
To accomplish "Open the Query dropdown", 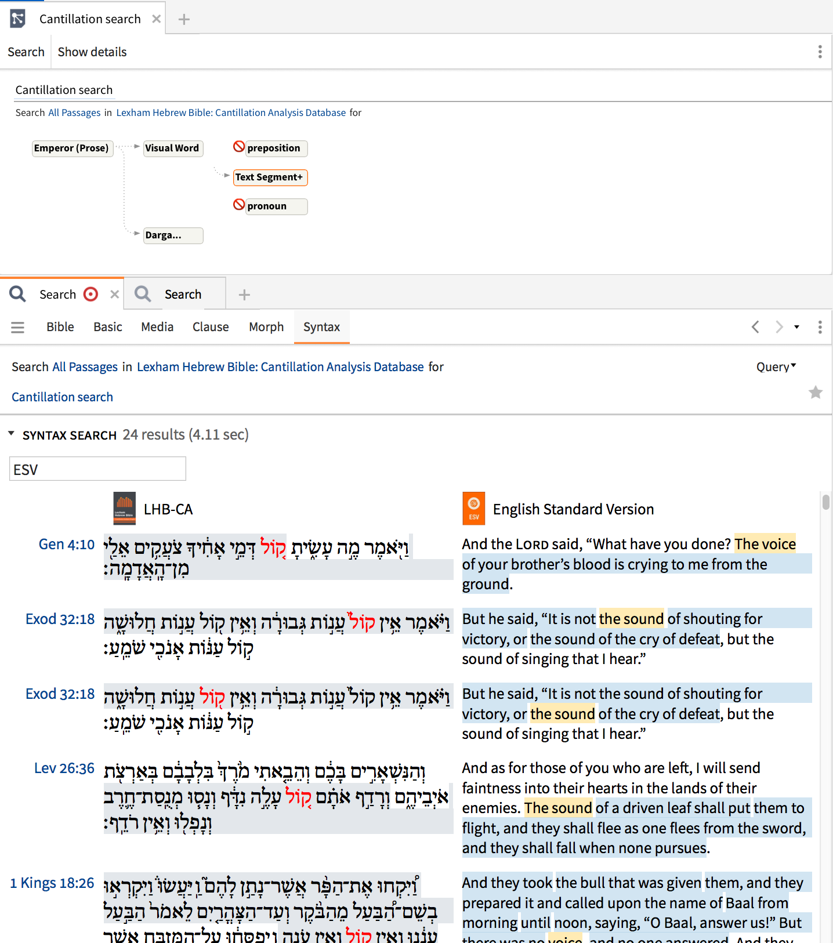I will tap(776, 367).
